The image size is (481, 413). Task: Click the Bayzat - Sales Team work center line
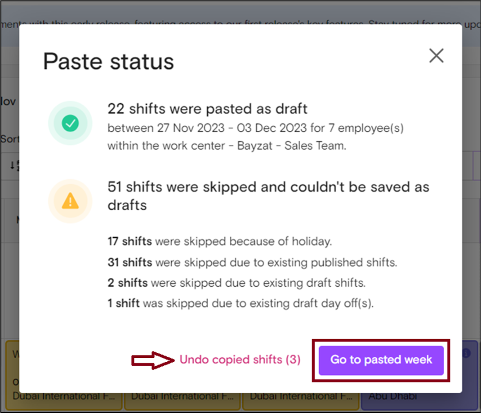[227, 146]
